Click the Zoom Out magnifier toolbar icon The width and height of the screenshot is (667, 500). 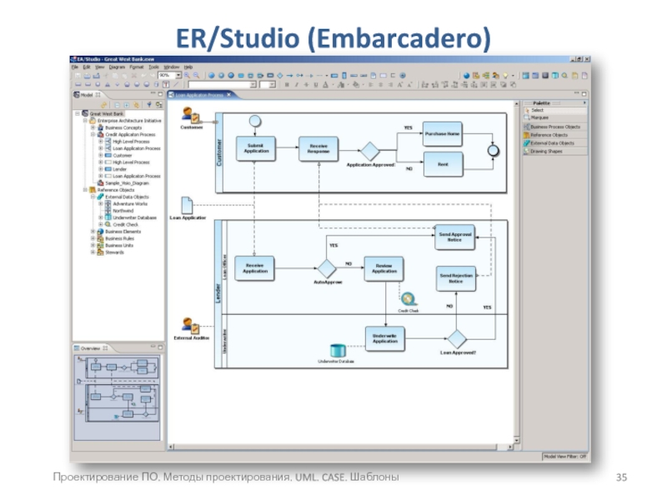point(196,75)
